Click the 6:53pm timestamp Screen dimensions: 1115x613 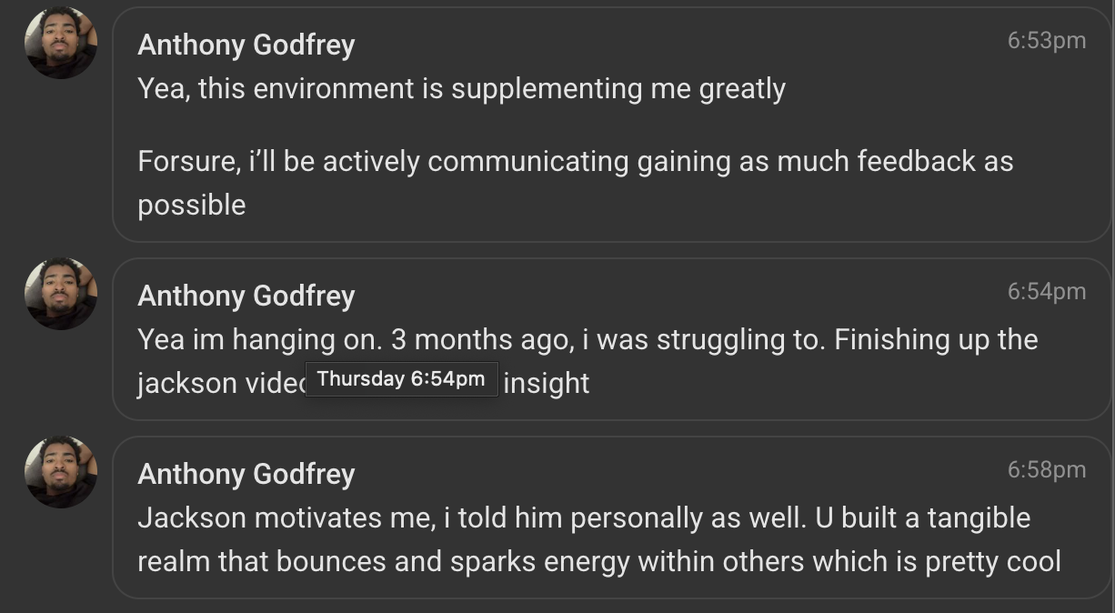pyautogui.click(x=1046, y=40)
